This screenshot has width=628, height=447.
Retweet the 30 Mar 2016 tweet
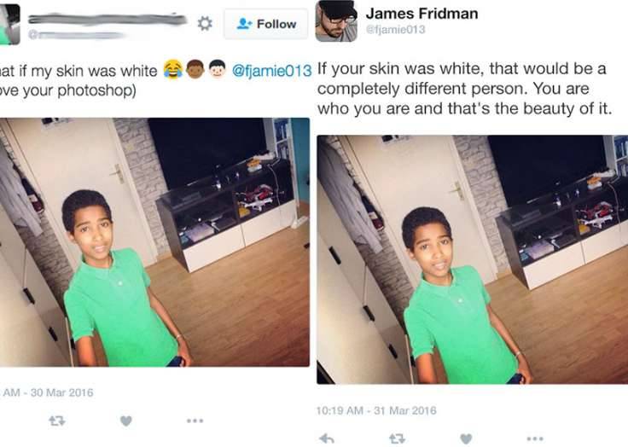57,421
